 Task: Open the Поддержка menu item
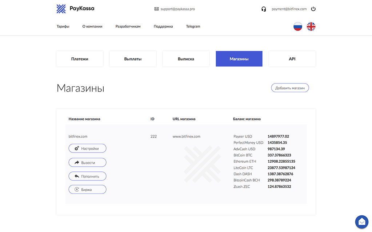click(x=163, y=26)
